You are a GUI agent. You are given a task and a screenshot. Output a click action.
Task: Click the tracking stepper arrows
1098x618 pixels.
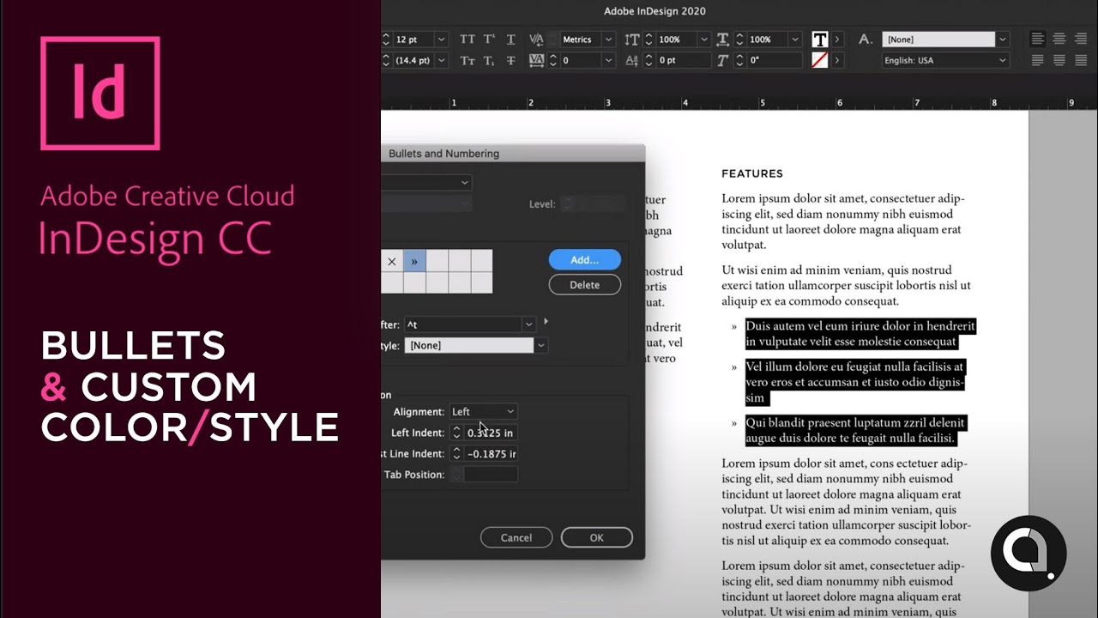pos(553,60)
